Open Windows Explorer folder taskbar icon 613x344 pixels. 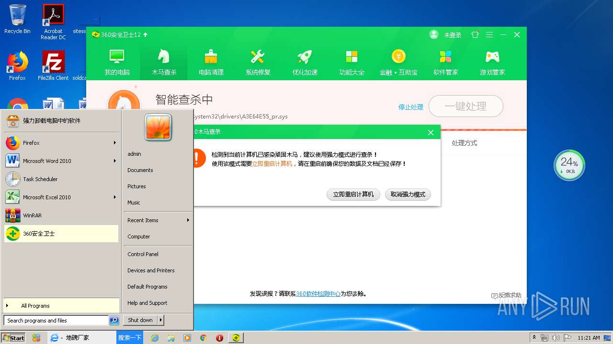171,338
